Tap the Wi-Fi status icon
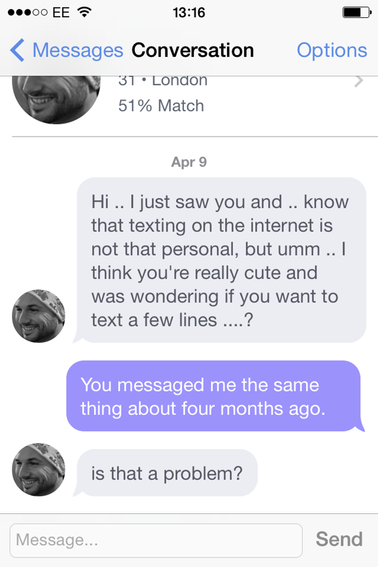 point(84,12)
